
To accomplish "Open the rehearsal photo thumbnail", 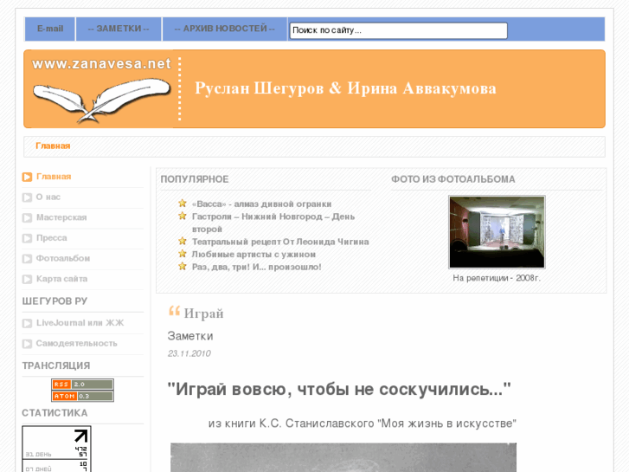I will [x=497, y=232].
